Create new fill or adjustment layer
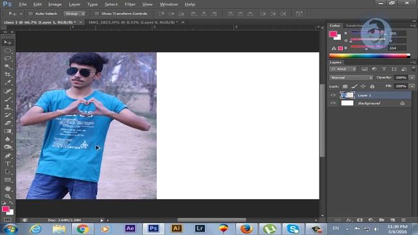The width and height of the screenshot is (418, 235). point(370,220)
